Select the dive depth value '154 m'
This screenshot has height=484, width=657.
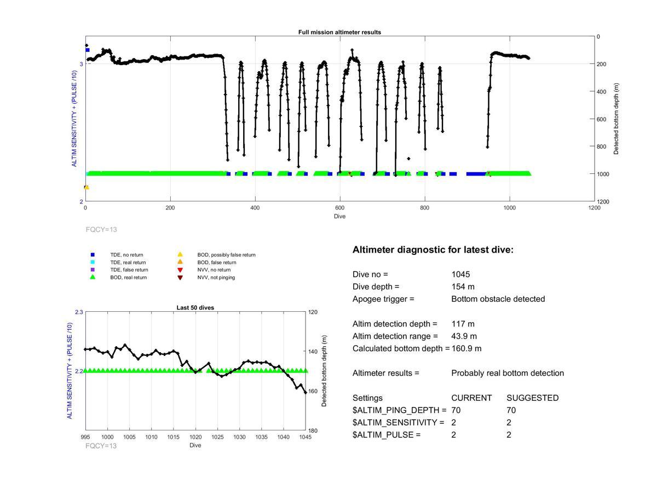(463, 287)
